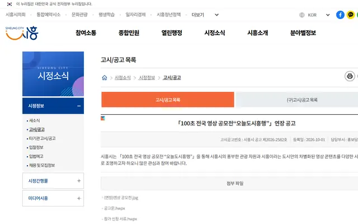Print the page with printer icon
This screenshot has height=224, width=358.
coord(350,76)
